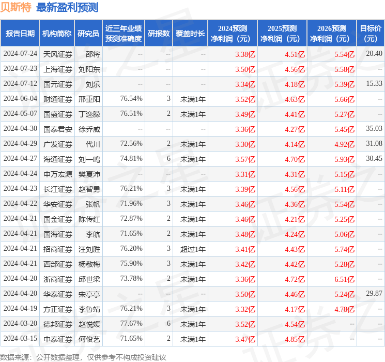385x362 pixels.
Task: Click the 2024预测净利润 column header
Action: point(233,33)
